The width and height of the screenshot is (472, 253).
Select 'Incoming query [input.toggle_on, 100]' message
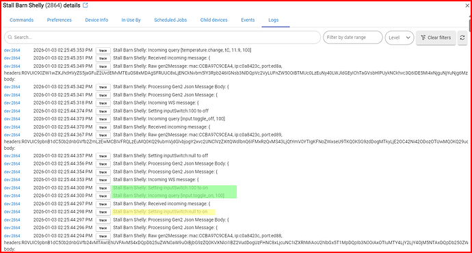coord(168,196)
